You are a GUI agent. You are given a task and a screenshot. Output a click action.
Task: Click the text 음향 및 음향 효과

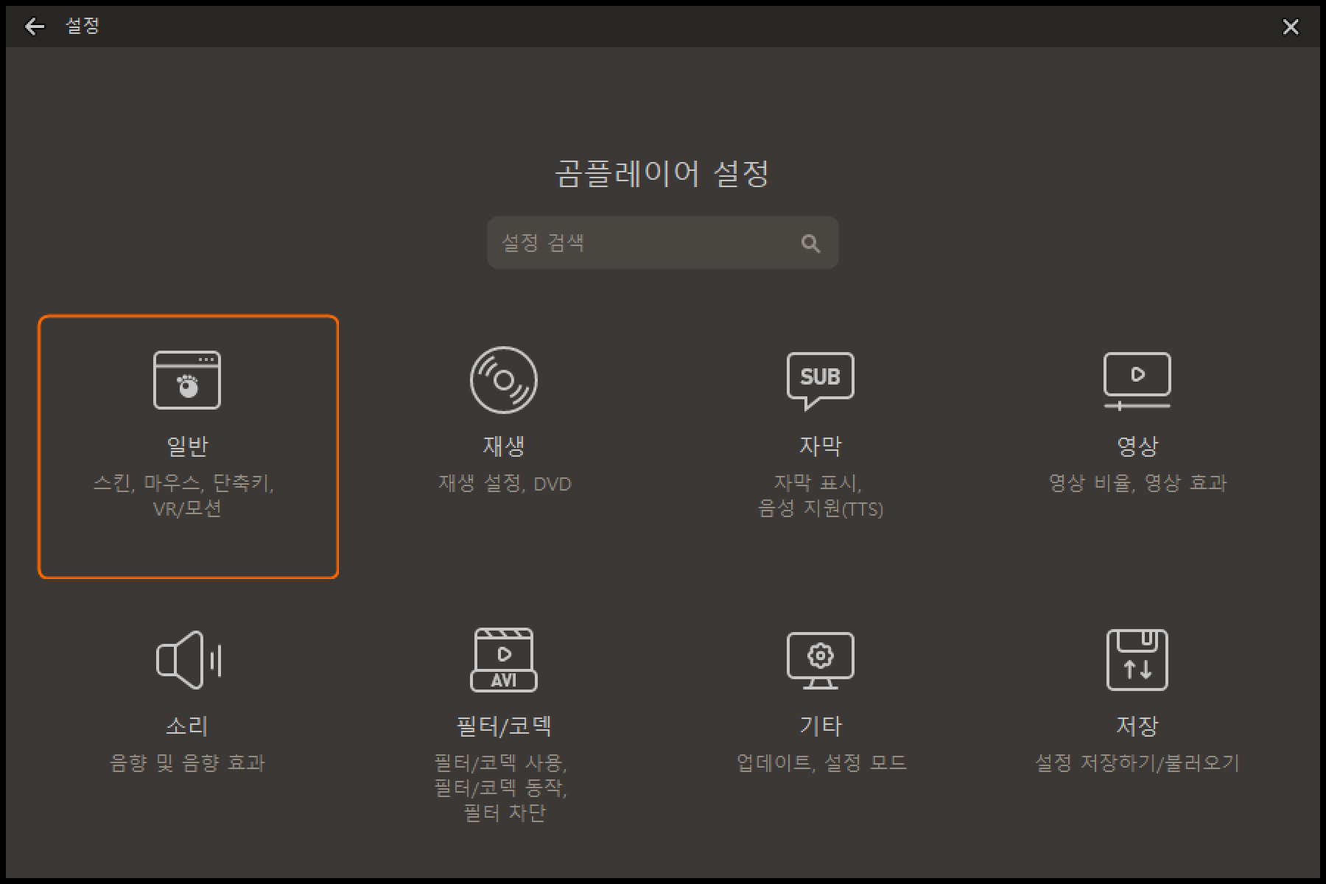[x=187, y=762]
